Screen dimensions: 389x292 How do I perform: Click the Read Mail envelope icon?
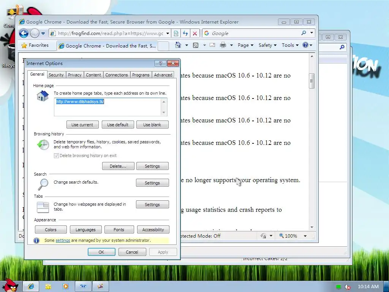pyautogui.click(x=212, y=45)
